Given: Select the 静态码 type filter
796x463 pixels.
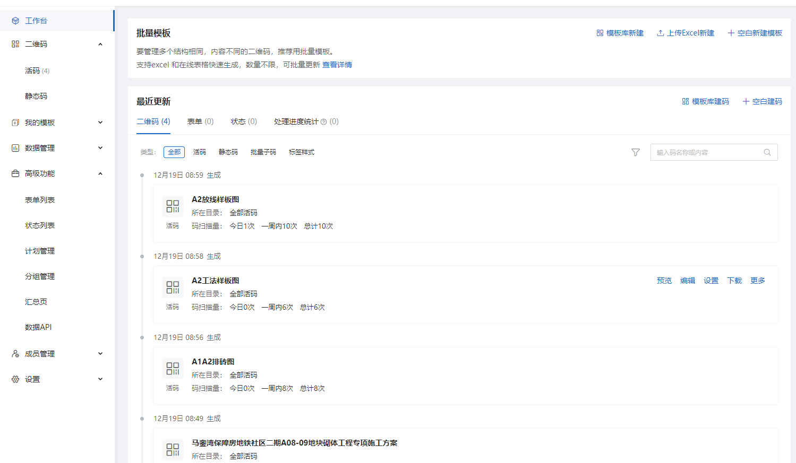Looking at the screenshot, I should 228,152.
